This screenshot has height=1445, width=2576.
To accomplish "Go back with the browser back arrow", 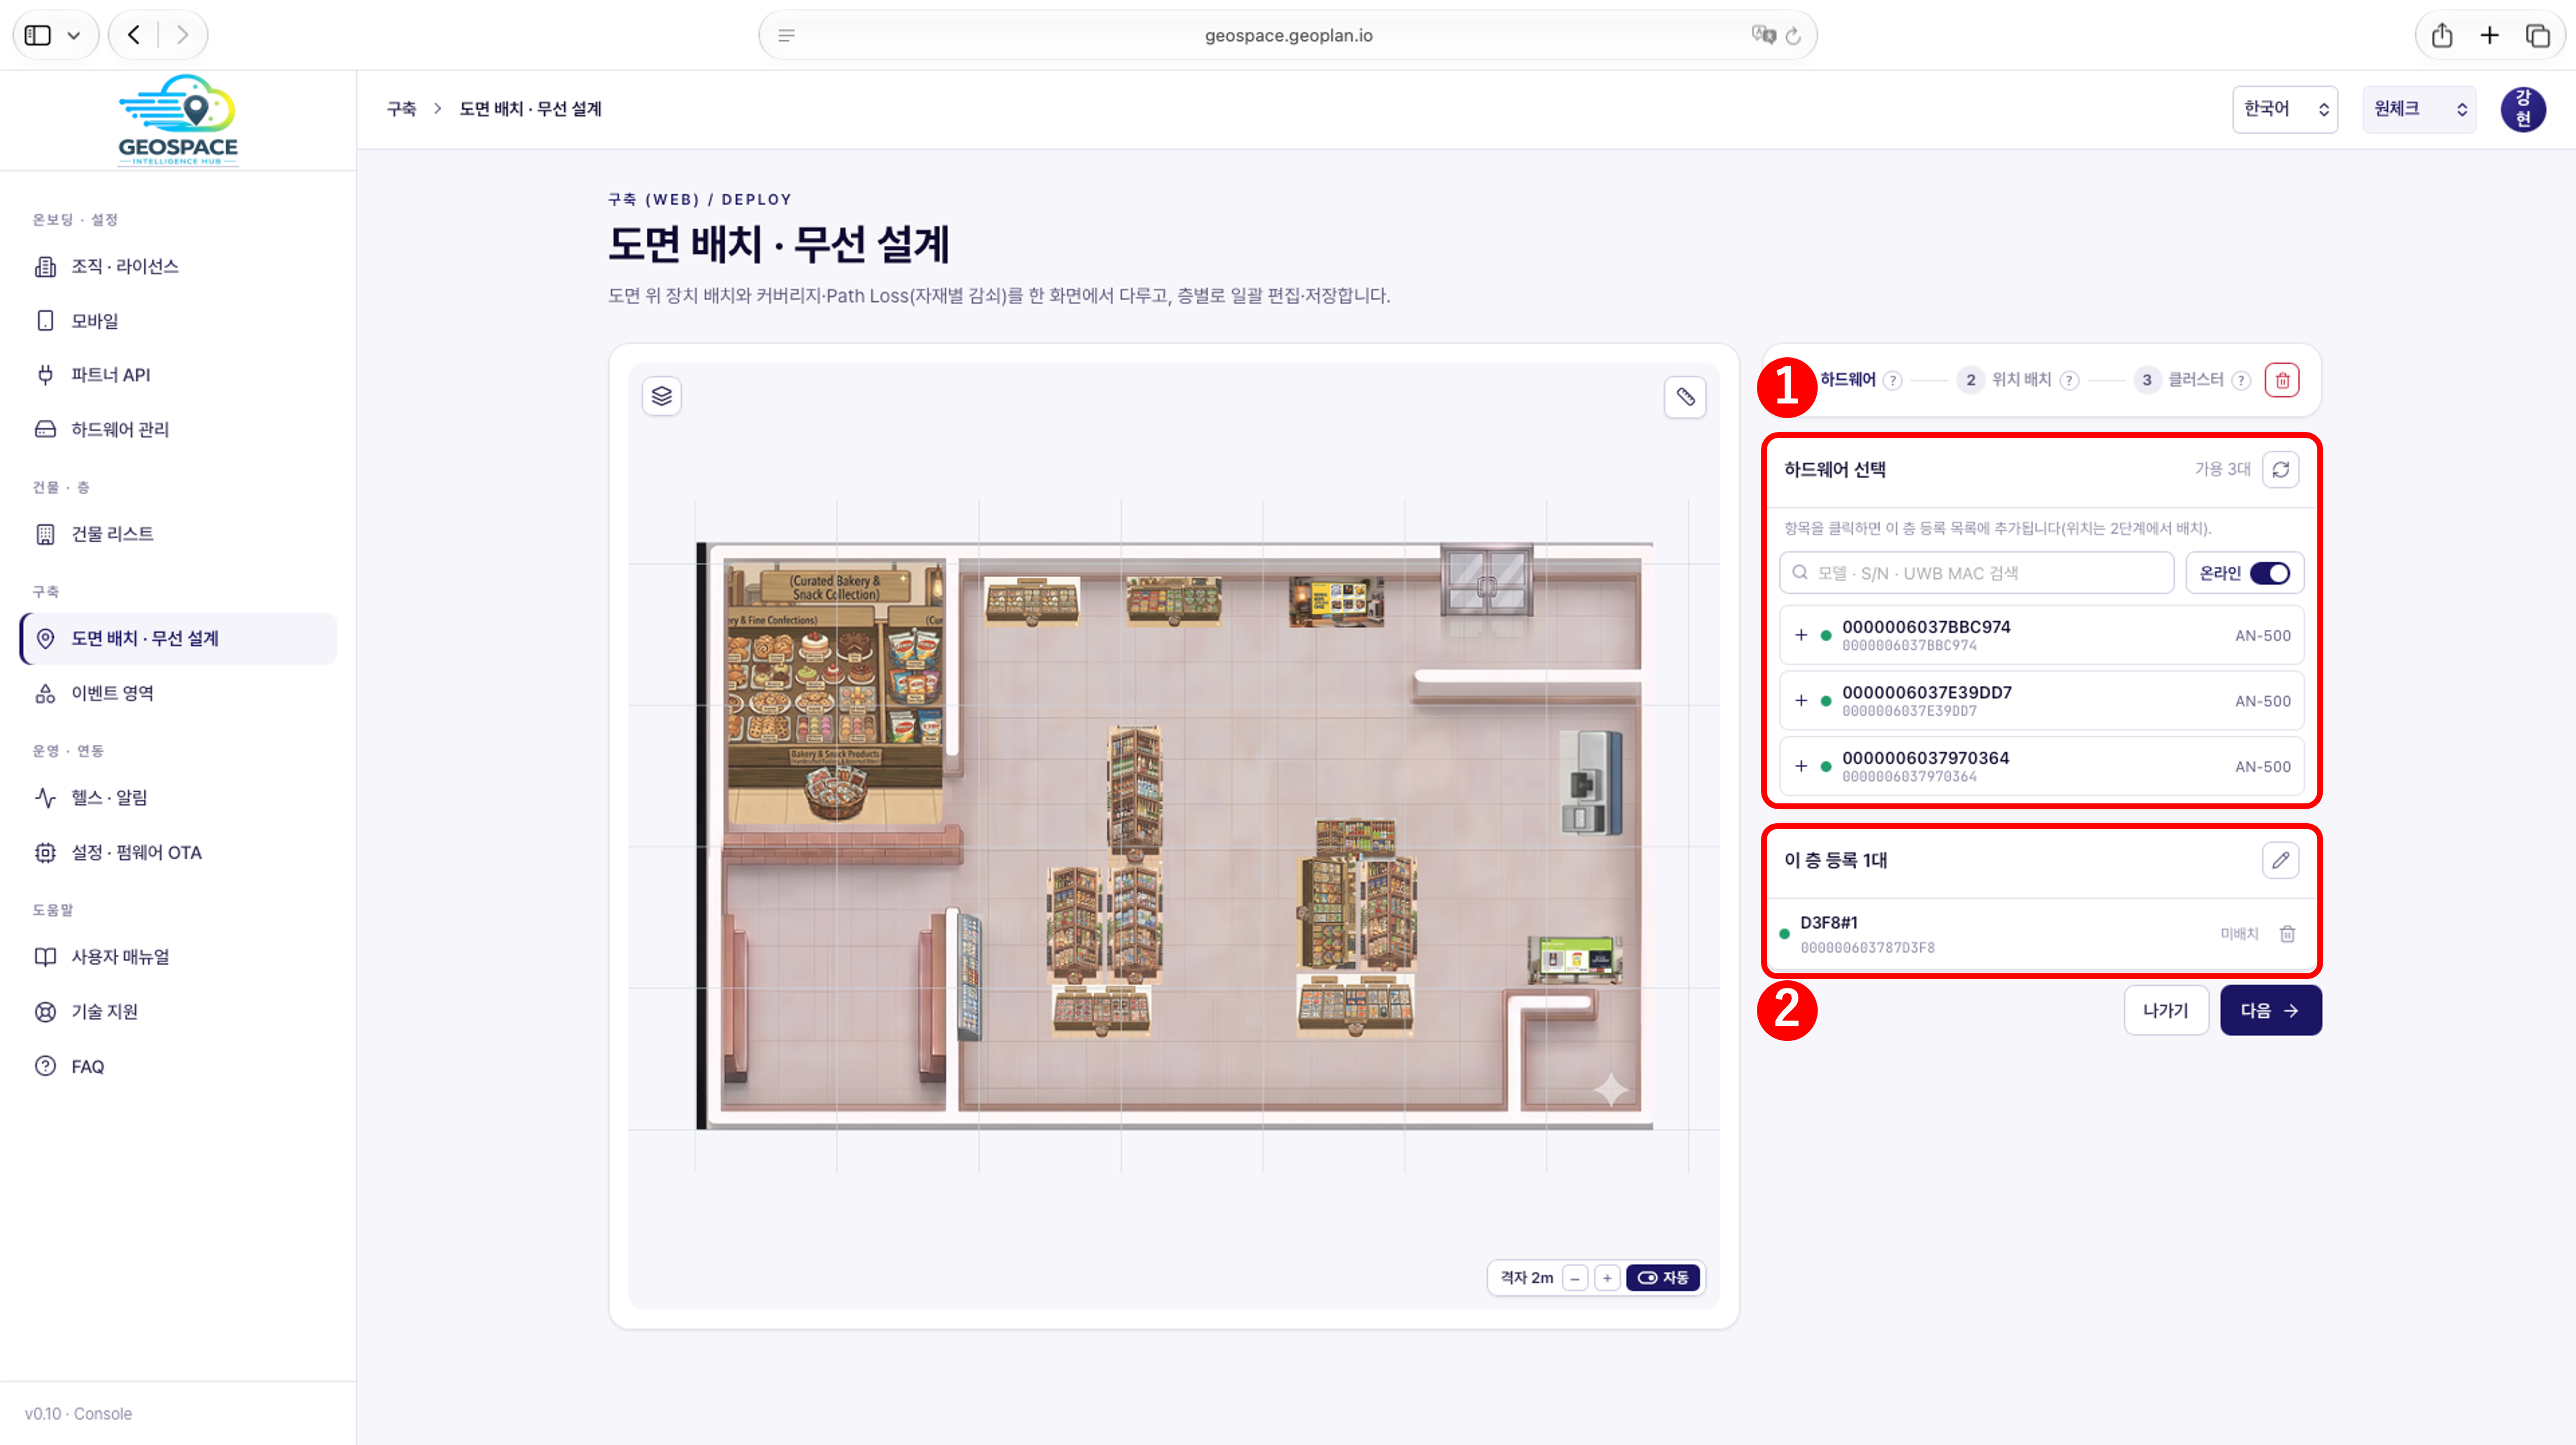I will [x=134, y=36].
